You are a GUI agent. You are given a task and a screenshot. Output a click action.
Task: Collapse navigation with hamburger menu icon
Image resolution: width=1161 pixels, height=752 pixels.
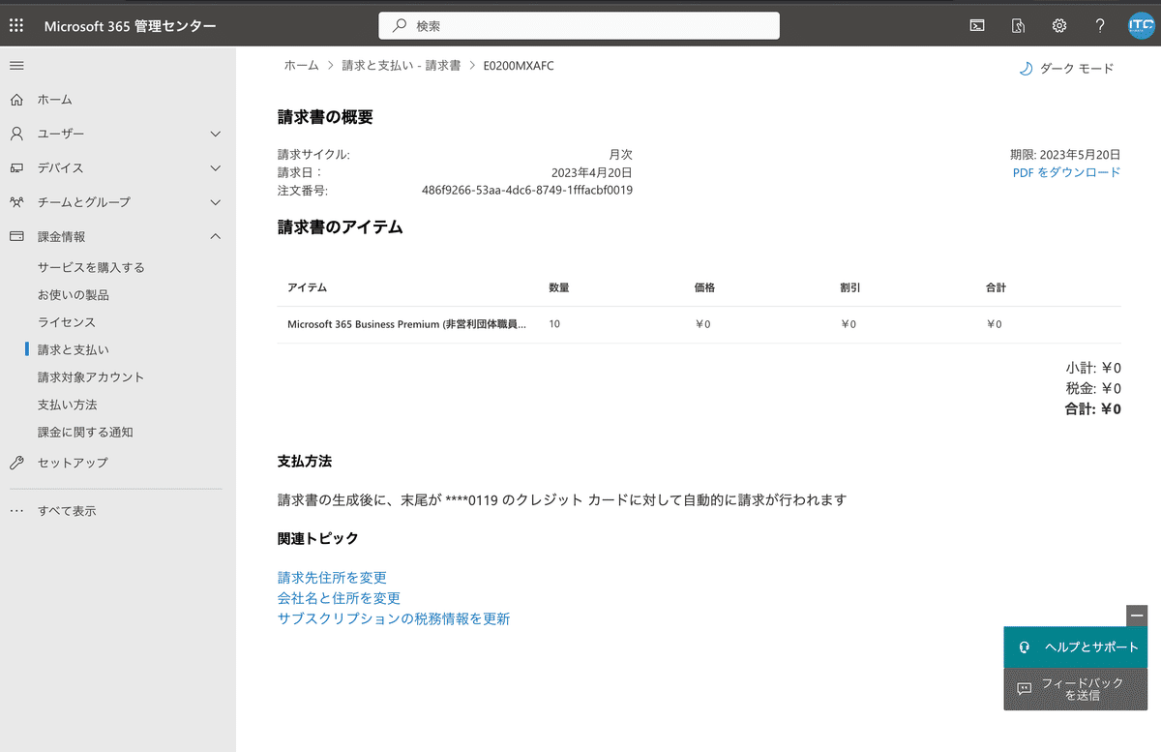tap(16, 65)
